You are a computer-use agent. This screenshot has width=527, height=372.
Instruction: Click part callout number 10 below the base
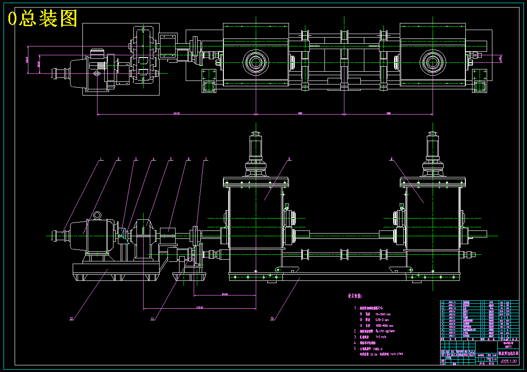[272, 318]
